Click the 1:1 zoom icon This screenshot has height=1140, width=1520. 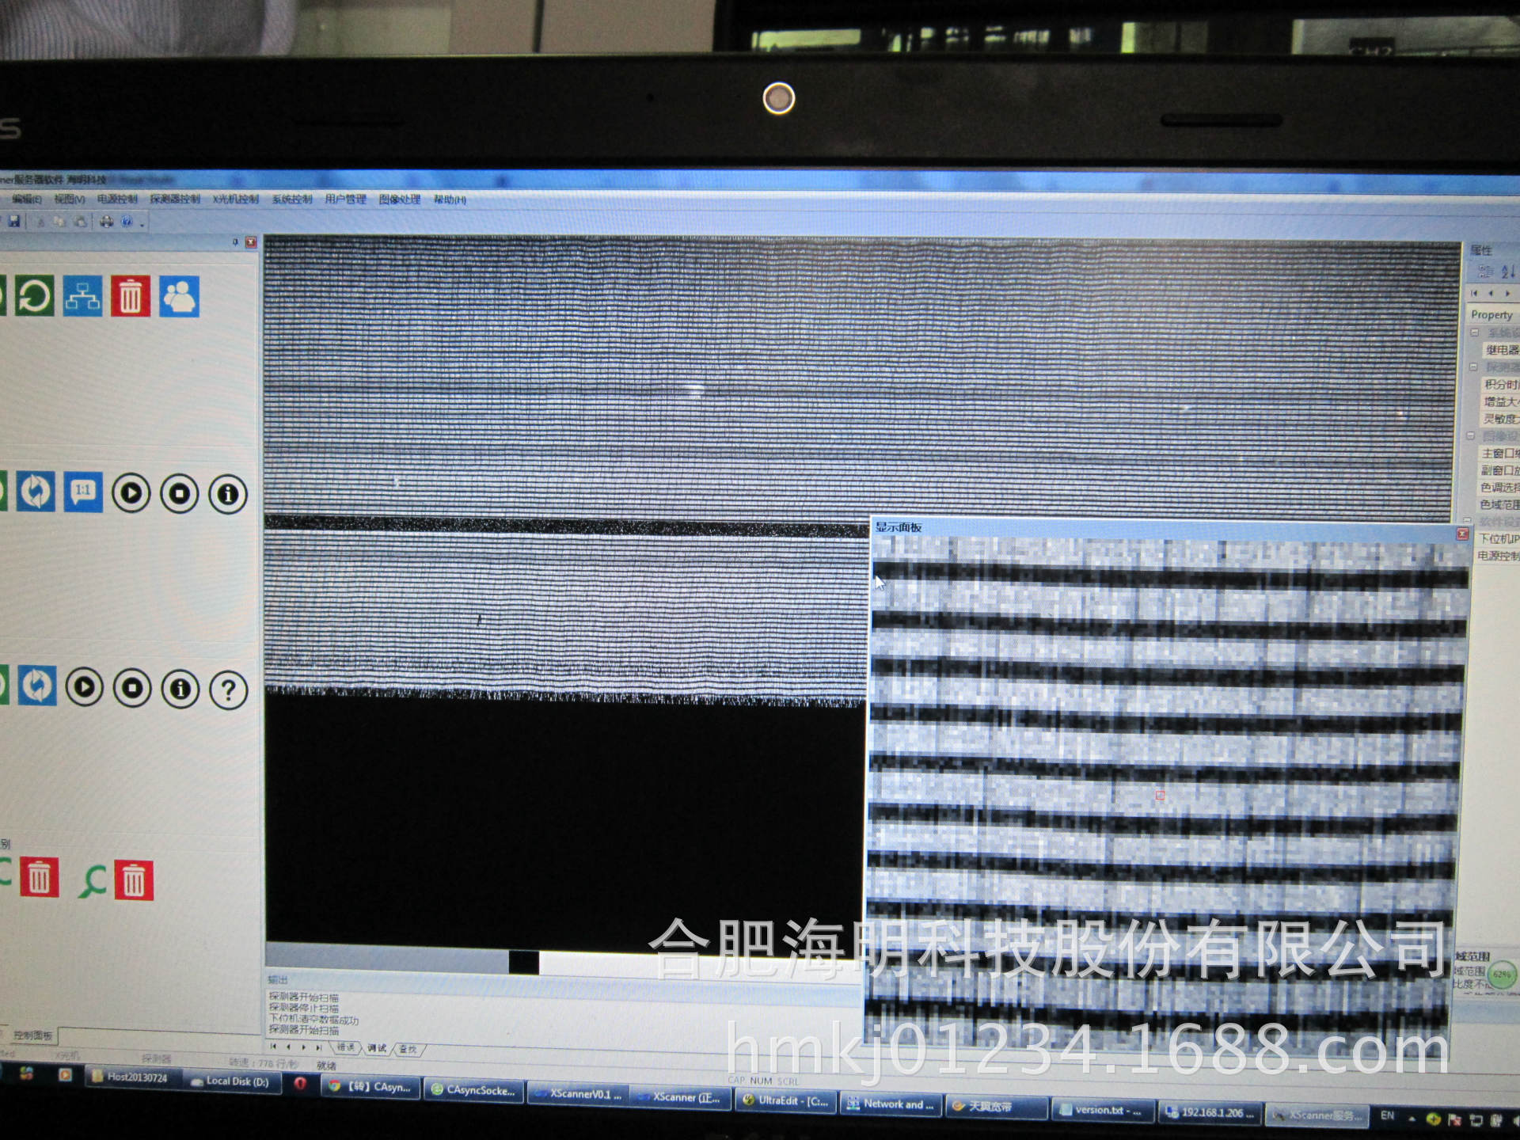tap(83, 492)
